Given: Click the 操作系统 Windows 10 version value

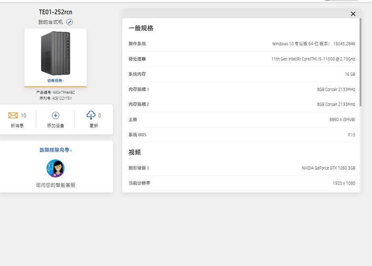Looking at the screenshot, I should [x=313, y=44].
